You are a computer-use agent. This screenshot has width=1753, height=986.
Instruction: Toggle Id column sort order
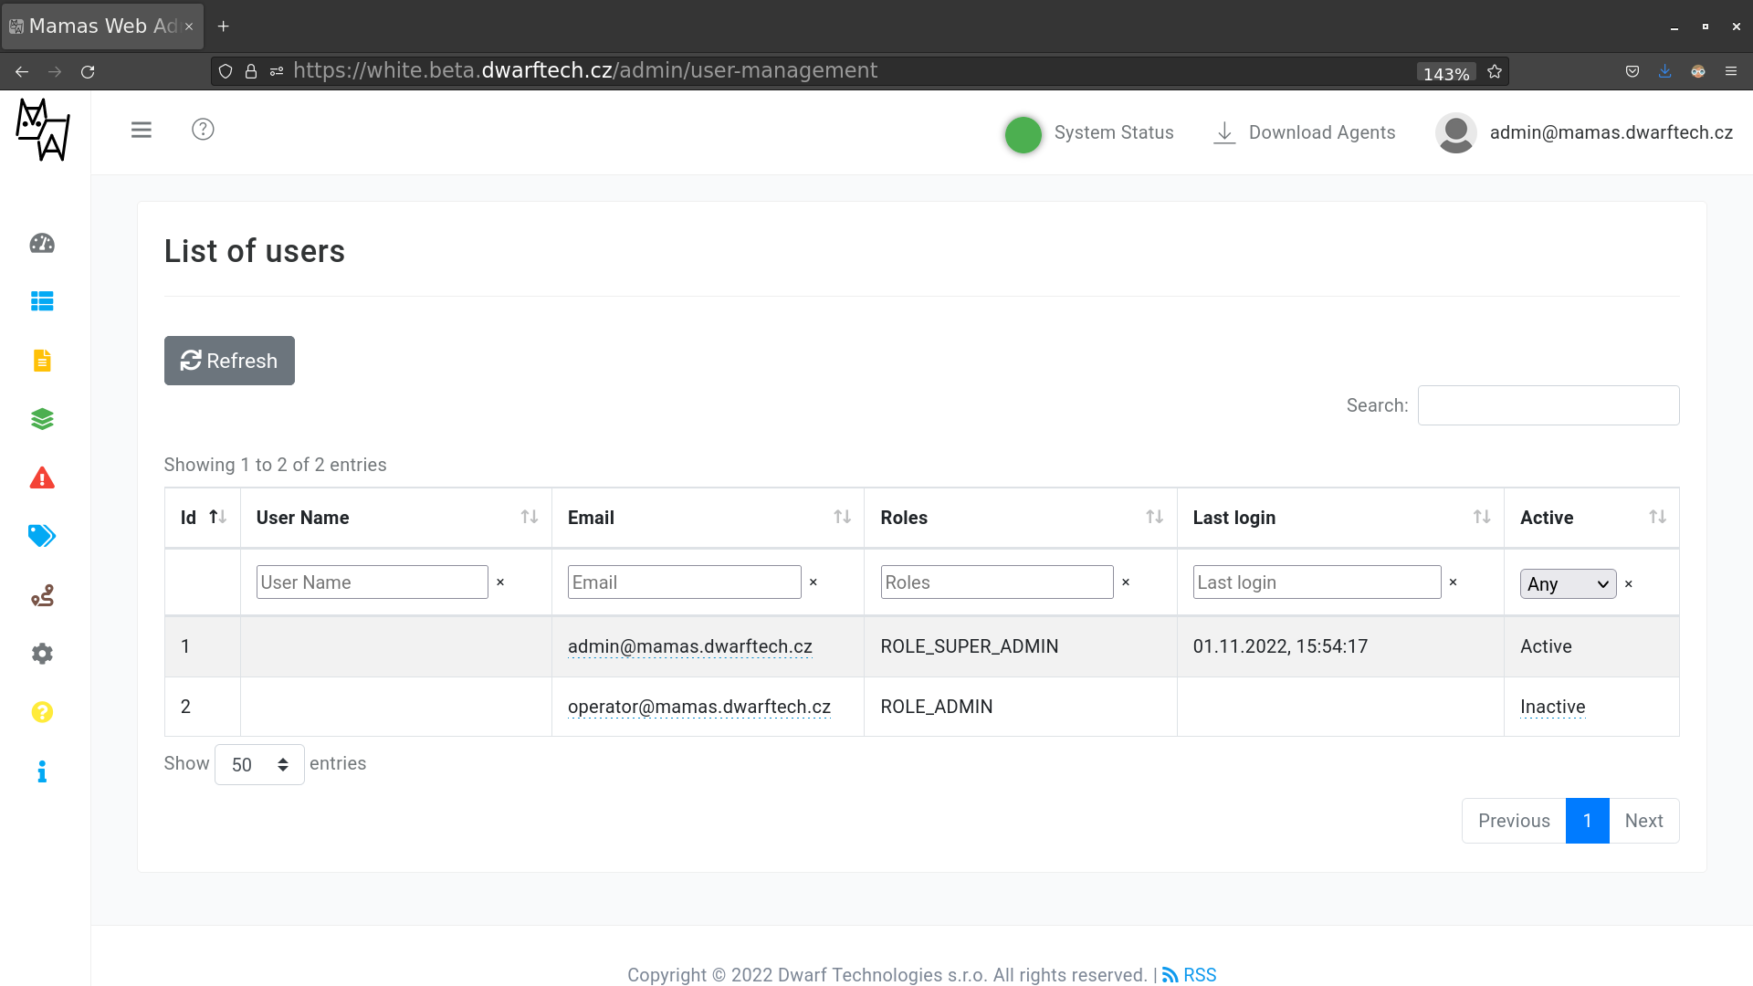[203, 518]
